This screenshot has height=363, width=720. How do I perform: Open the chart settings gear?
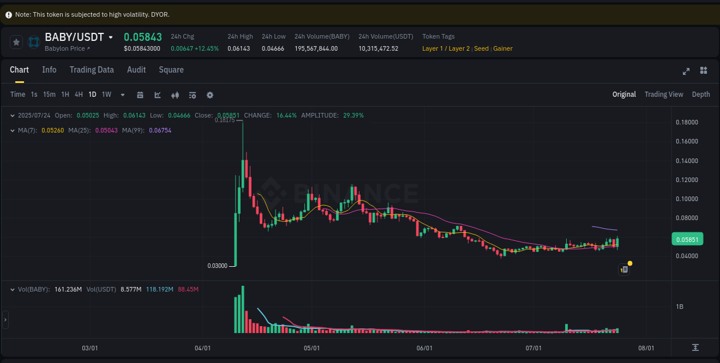tap(210, 94)
